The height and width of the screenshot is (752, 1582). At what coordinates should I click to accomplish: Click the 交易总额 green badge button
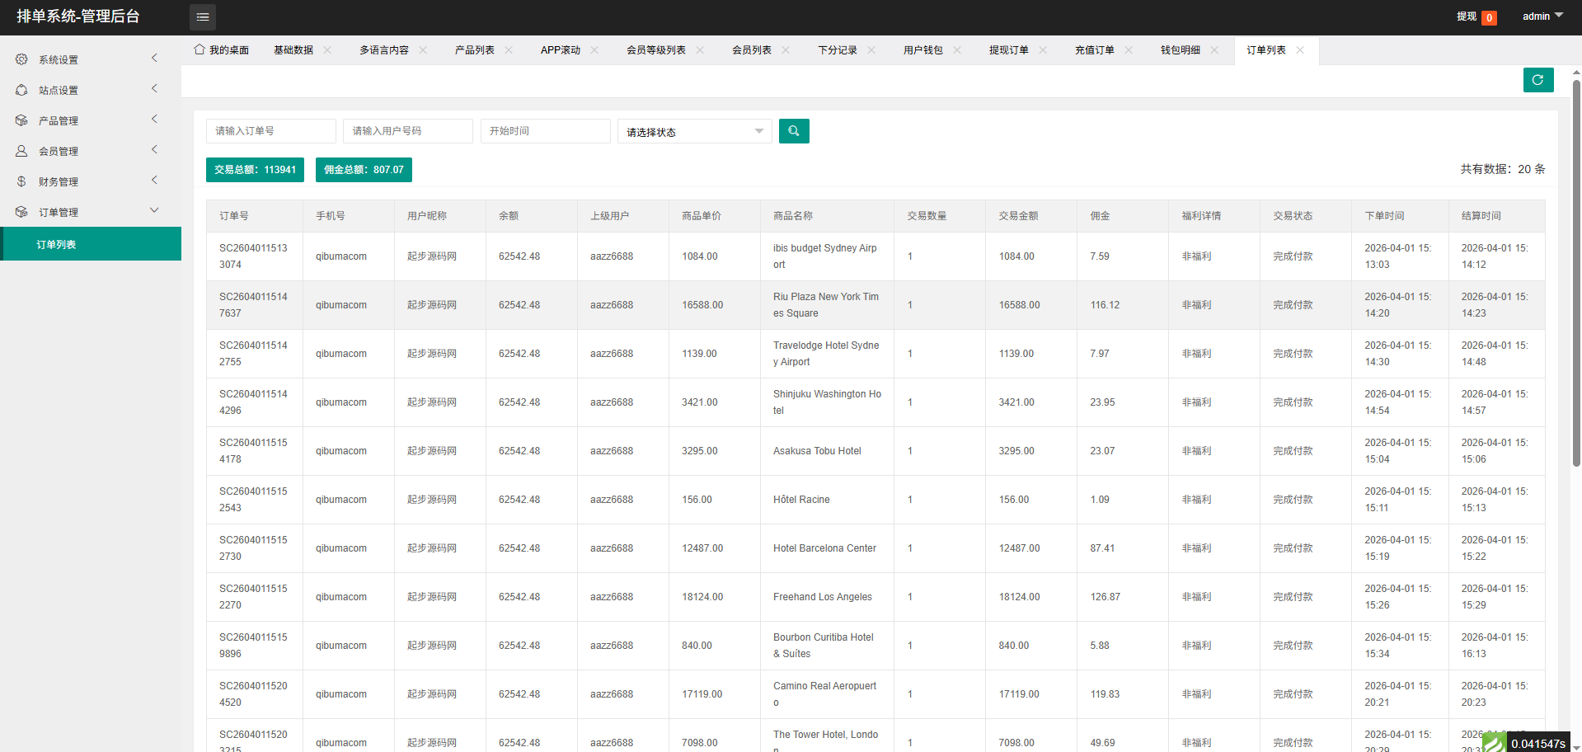pyautogui.click(x=255, y=170)
